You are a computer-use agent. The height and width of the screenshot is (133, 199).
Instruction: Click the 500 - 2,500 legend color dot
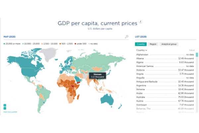click(x=60, y=44)
